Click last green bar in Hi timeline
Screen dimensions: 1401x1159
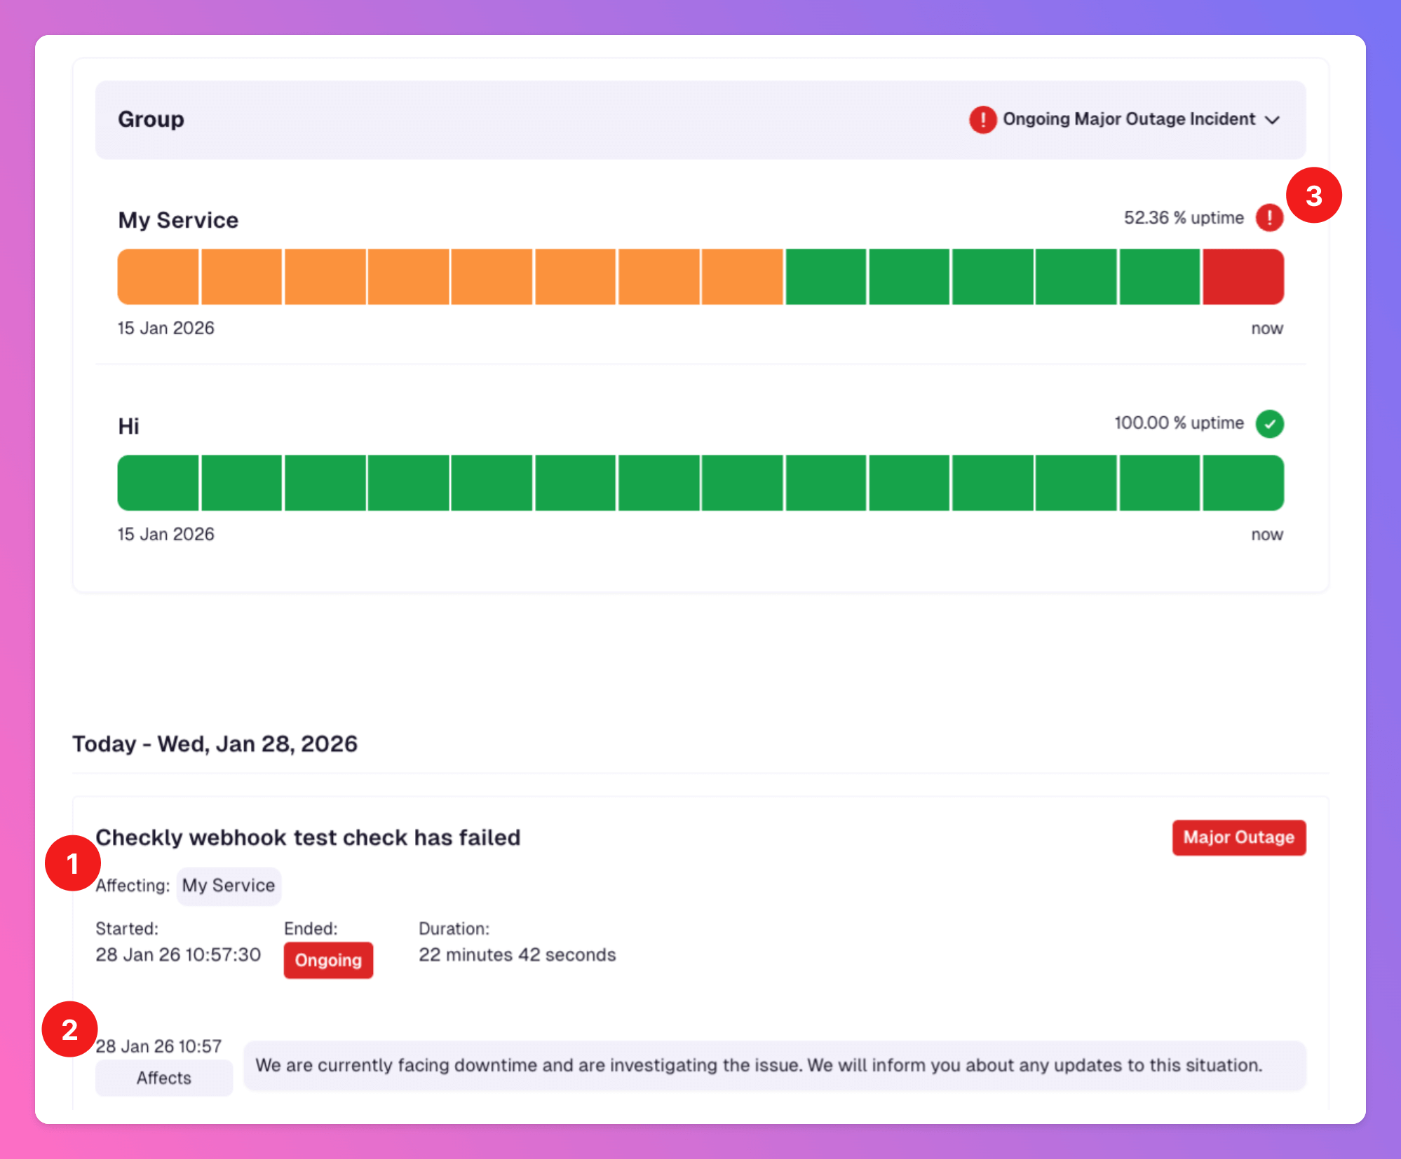point(1243,483)
